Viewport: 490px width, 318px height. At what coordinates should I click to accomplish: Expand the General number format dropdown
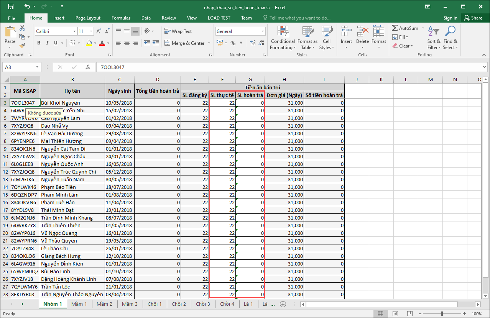coord(263,31)
